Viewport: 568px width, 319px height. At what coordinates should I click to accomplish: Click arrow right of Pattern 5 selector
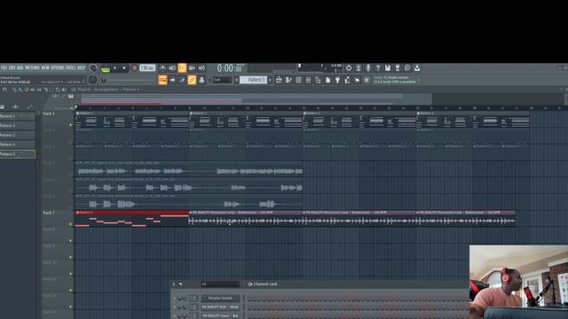(270, 80)
